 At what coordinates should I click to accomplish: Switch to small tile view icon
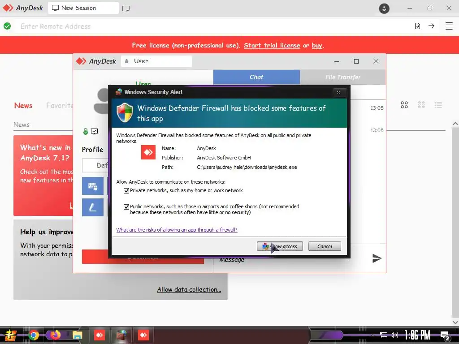pyautogui.click(x=421, y=105)
